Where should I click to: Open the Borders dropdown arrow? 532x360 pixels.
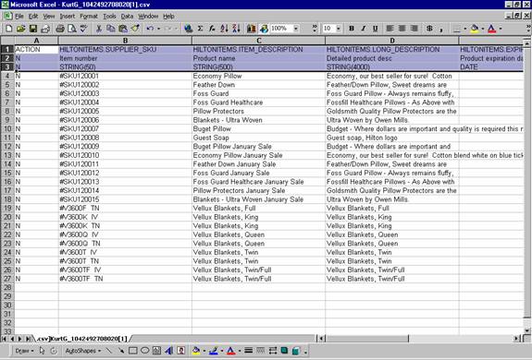coord(464,29)
